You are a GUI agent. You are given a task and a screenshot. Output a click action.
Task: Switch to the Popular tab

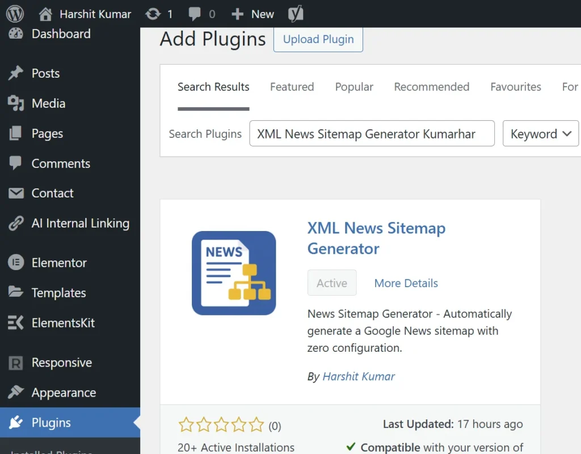tap(354, 87)
